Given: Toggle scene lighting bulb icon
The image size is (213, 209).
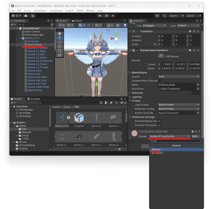Looking at the screenshot, I should (125, 25).
